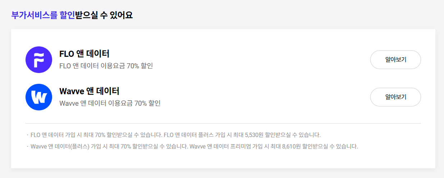Click black 받으실 수 있어요 heading text

click(104, 15)
